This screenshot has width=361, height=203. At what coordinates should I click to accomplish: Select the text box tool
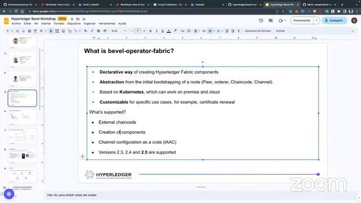(x=57, y=31)
